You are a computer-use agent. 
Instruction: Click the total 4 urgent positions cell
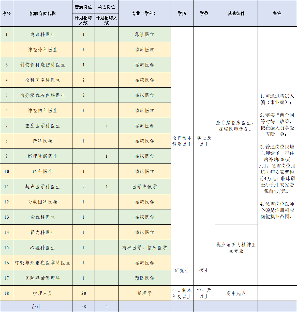pos(107,306)
